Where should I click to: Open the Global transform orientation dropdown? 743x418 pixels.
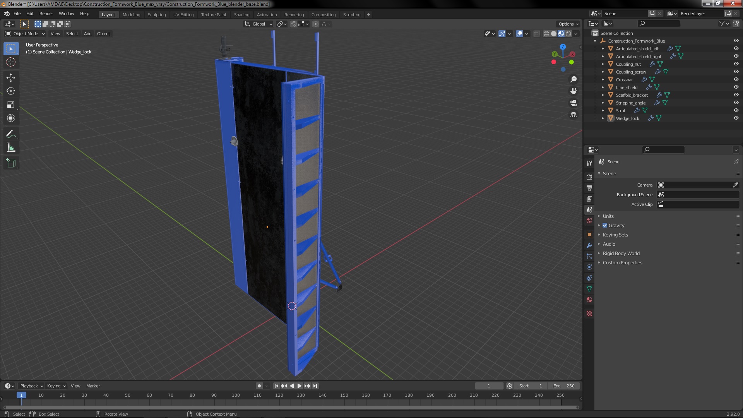[258, 24]
